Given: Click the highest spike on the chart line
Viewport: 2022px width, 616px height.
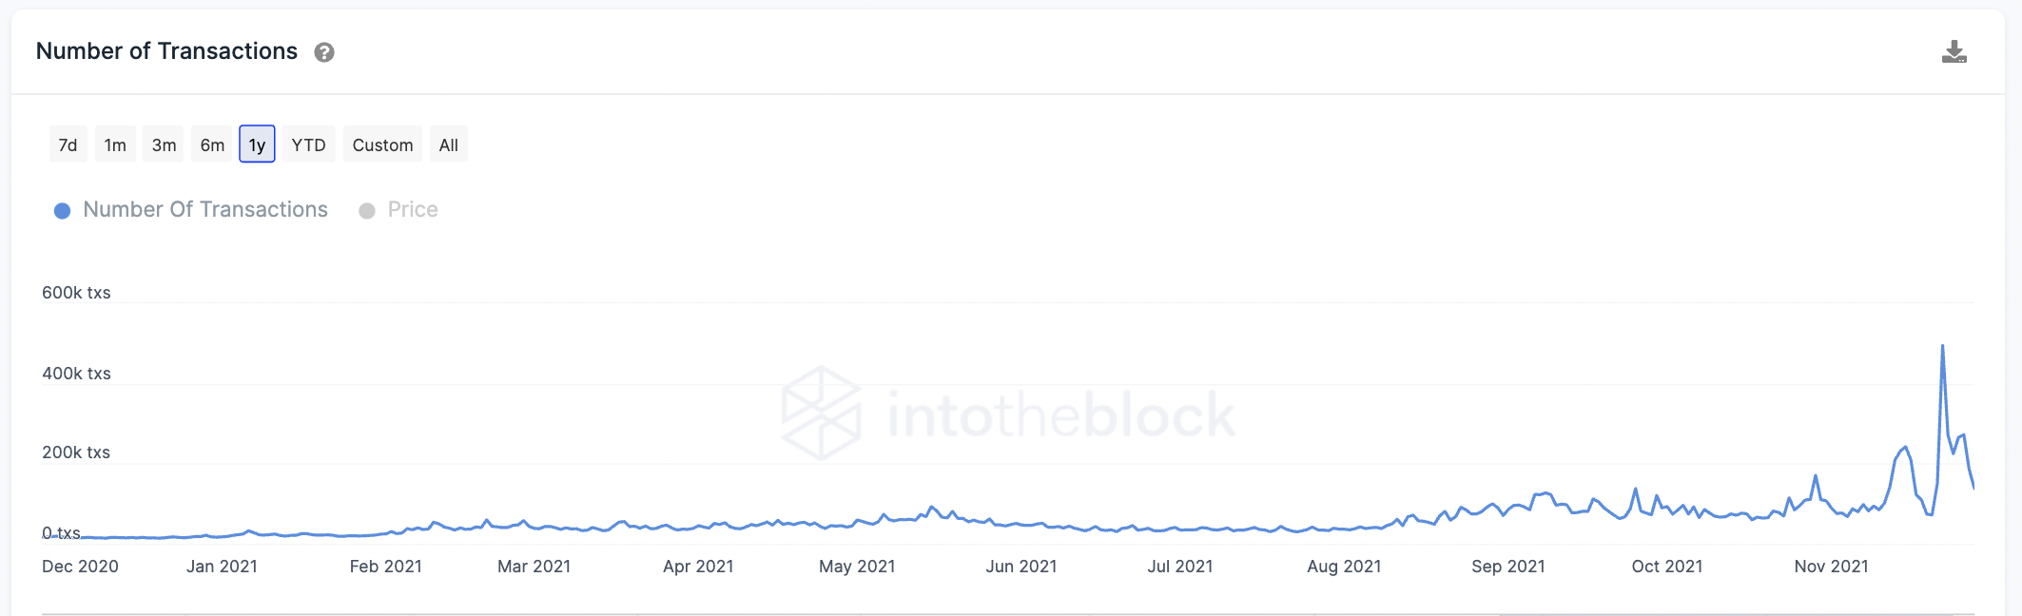Looking at the screenshot, I should (x=1942, y=346).
